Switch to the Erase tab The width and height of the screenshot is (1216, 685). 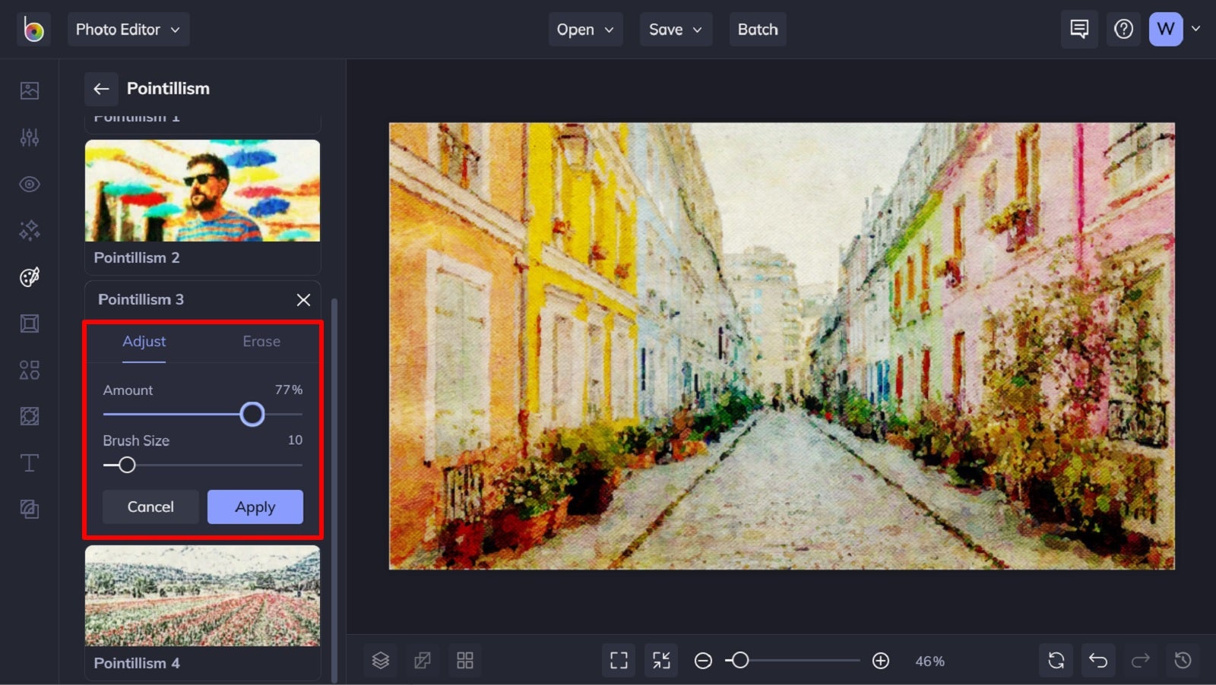261,342
